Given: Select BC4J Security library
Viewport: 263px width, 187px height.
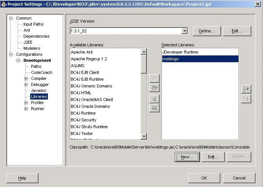Looking at the screenshot, I should [x=105, y=120].
